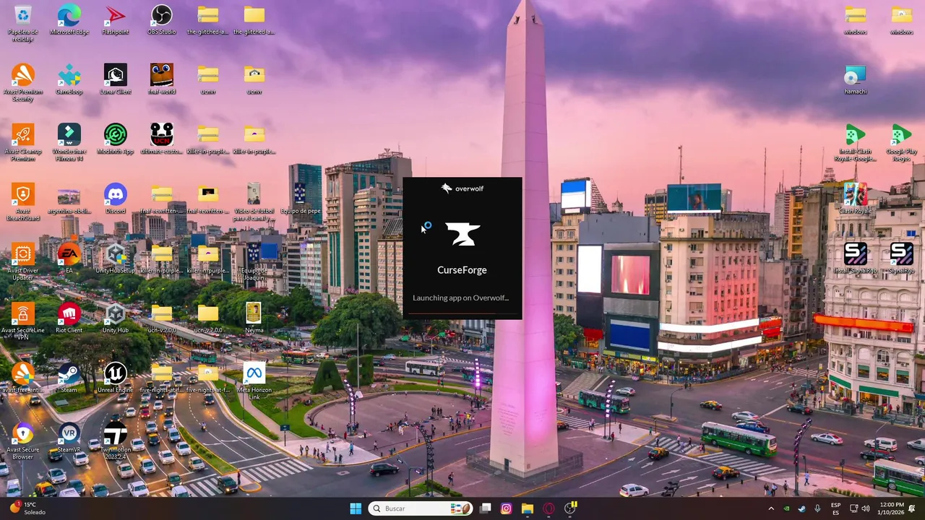Click the Launching app on Overwolf text
This screenshot has height=520, width=925.
[460, 298]
